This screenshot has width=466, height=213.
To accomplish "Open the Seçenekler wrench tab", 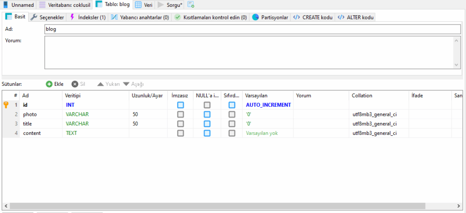I will pos(47,17).
